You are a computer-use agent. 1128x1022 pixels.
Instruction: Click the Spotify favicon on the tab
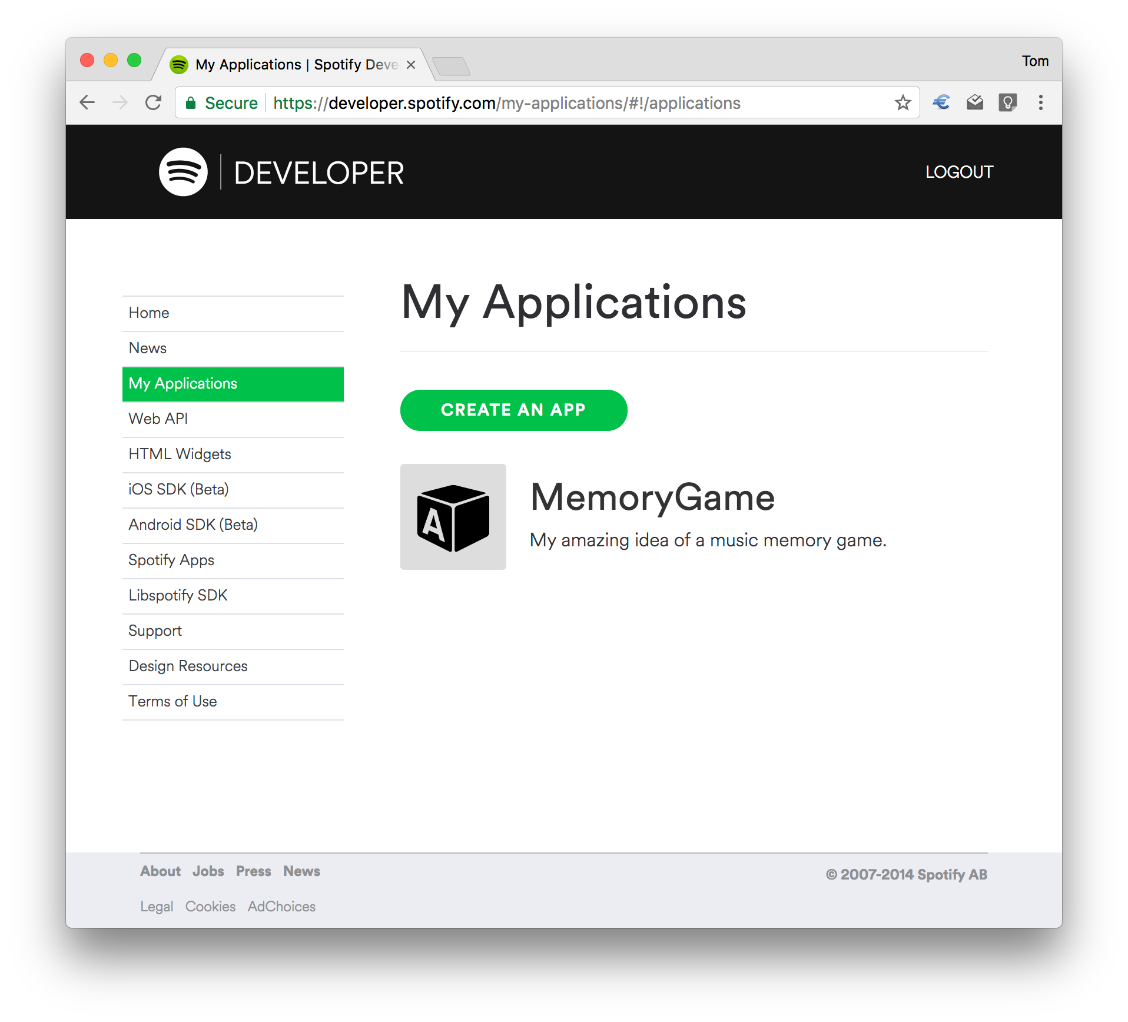click(x=178, y=64)
